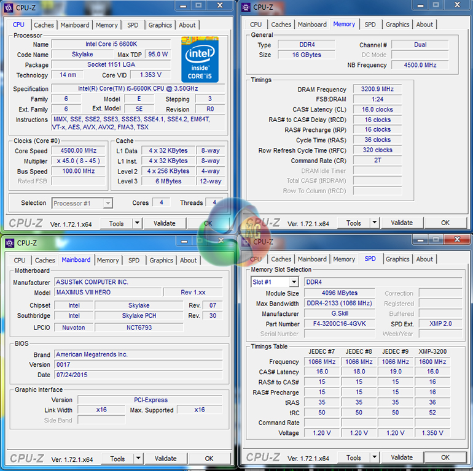Close the Mainboard CPU-Z window
This screenshot has width=473, height=471.
(x=220, y=240)
